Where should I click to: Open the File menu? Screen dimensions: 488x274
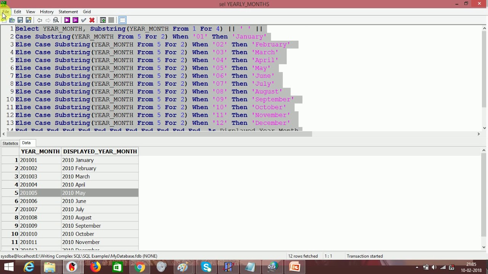[x=6, y=12]
